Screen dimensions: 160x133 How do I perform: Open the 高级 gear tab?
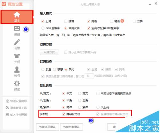coord(17,86)
